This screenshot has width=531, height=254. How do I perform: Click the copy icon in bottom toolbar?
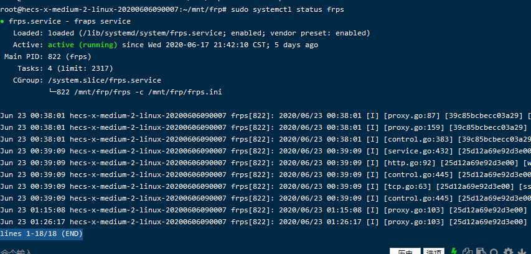click(468, 252)
